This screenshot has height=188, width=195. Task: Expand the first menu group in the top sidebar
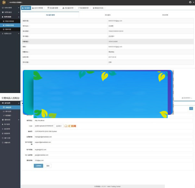pos(19,7)
